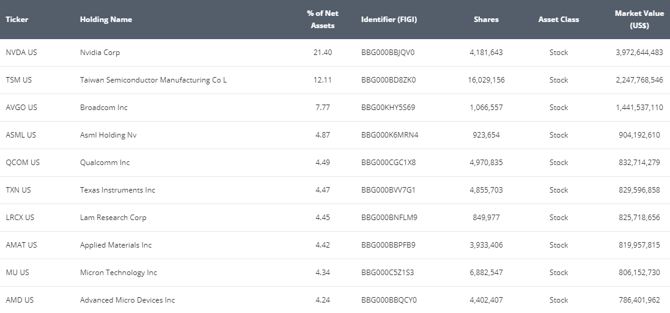The height and width of the screenshot is (313, 670).
Task: Click Micron's share count 6,882,547
Action: pyautogui.click(x=486, y=273)
